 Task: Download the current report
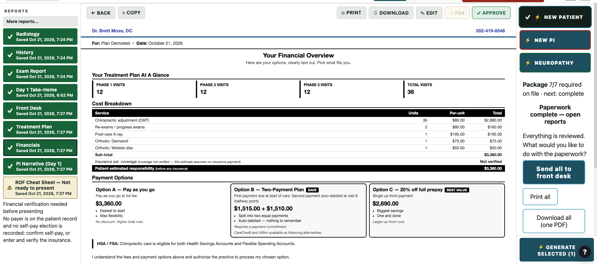click(391, 13)
